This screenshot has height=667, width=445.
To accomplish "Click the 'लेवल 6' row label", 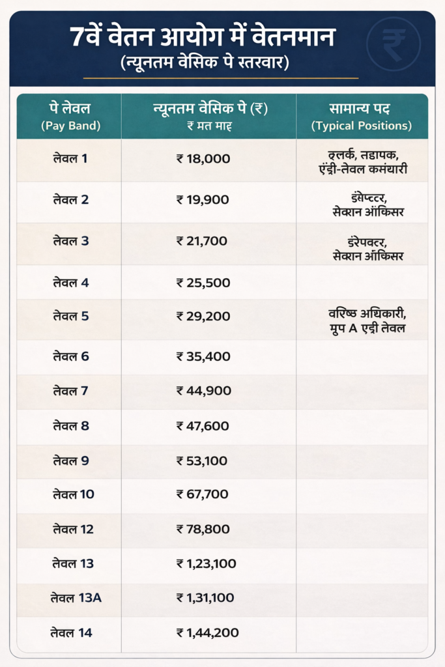I will (x=70, y=356).
